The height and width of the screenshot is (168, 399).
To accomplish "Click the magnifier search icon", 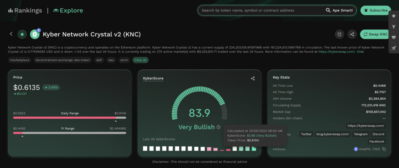I will click(x=328, y=10).
